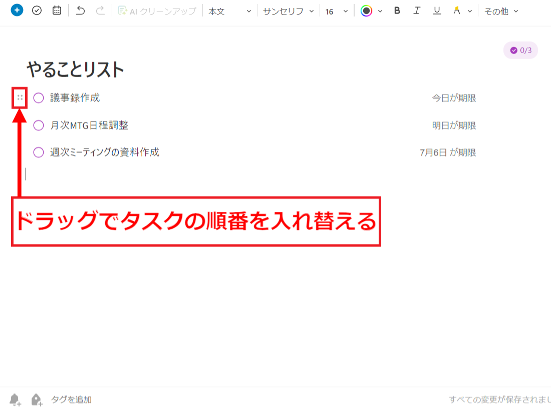This screenshot has height=411, width=551.
Task: Open the calendar icon
Action: click(x=57, y=10)
